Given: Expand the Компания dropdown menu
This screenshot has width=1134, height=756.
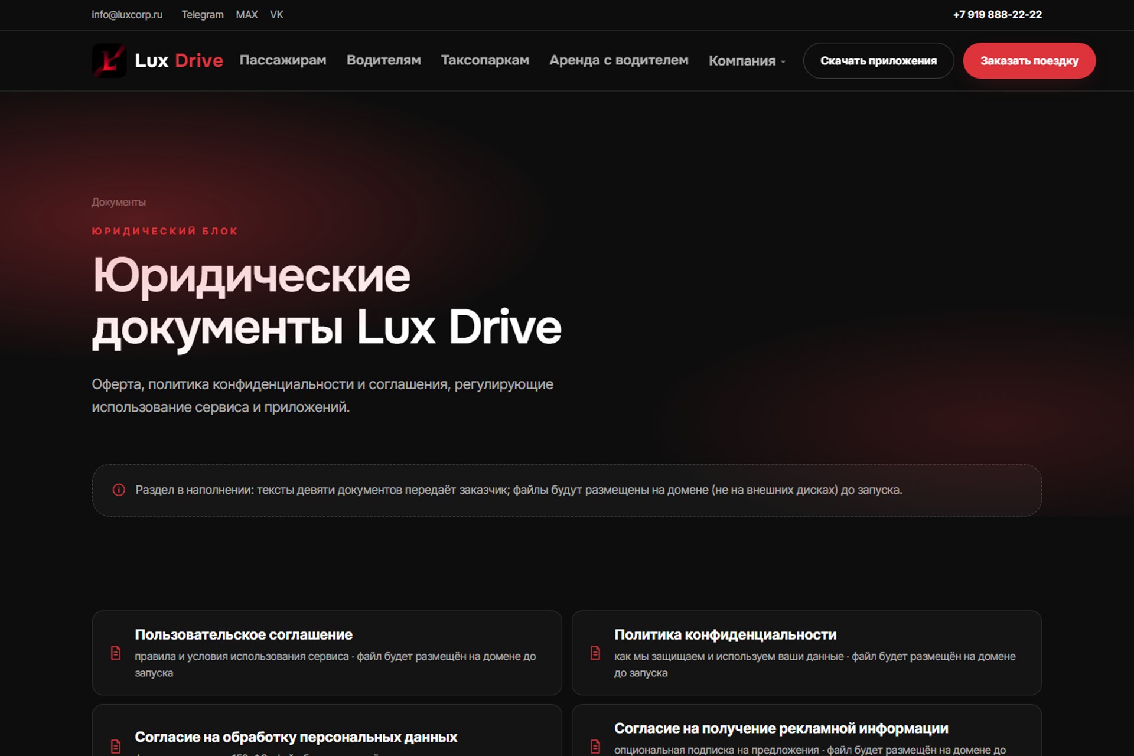Looking at the screenshot, I should (747, 61).
